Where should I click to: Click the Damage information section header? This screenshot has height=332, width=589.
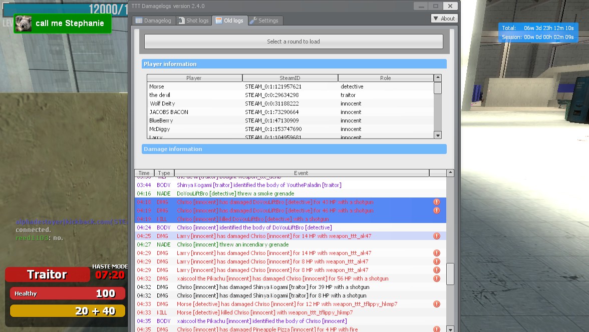click(294, 149)
